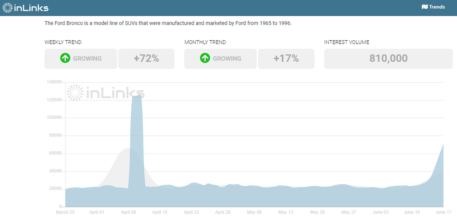
Task: Click the May 13 x-axis label
Action: [286, 212]
